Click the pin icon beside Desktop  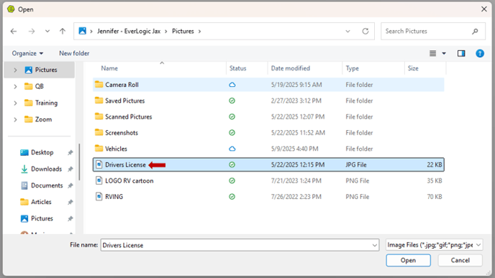tap(70, 152)
